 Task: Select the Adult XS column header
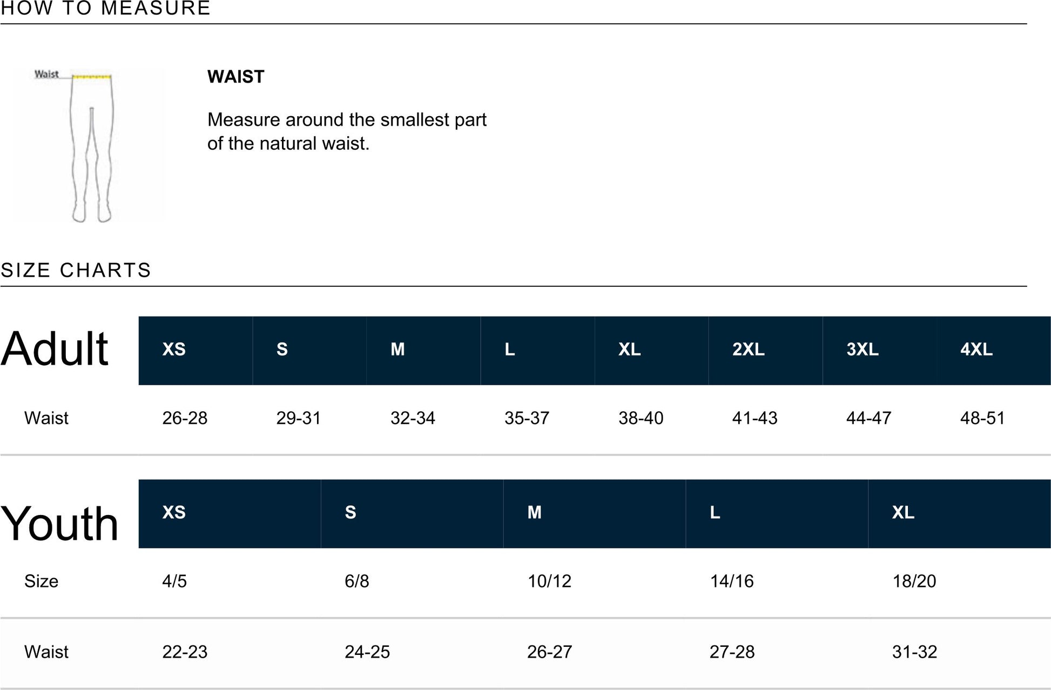tap(174, 350)
